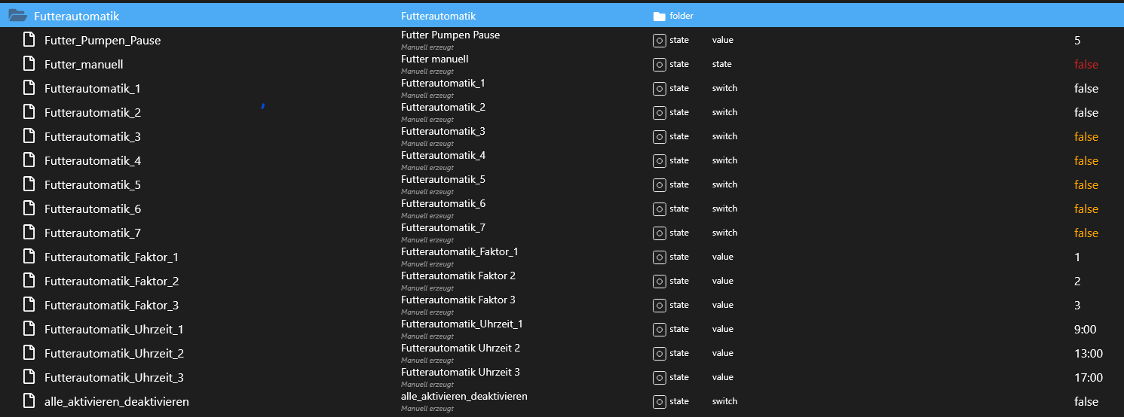The width and height of the screenshot is (1124, 417).
Task: Edit the value 5 of Futter_Pumpen_Pause
Action: (x=1077, y=40)
